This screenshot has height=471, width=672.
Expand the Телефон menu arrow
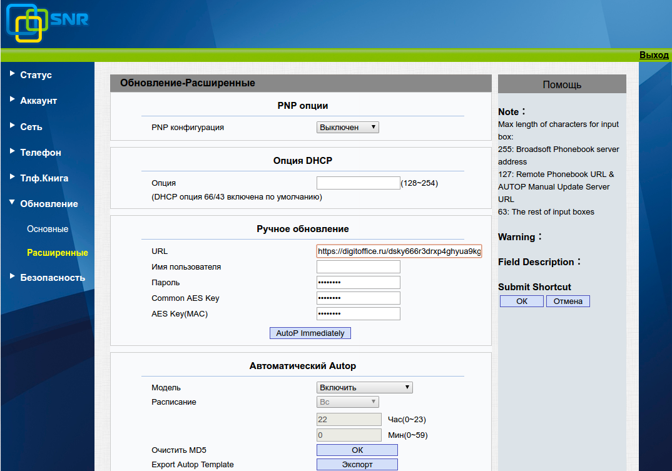coord(12,151)
